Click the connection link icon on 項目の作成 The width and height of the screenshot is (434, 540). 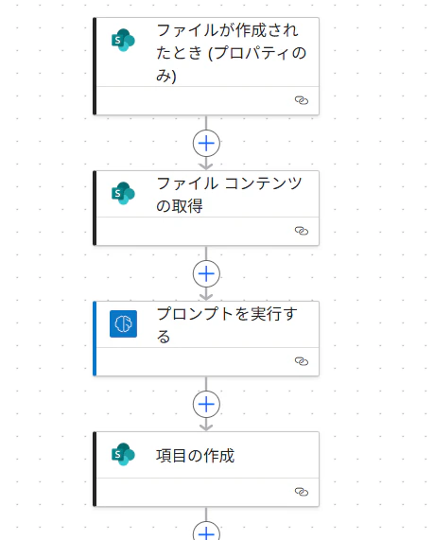(x=302, y=492)
